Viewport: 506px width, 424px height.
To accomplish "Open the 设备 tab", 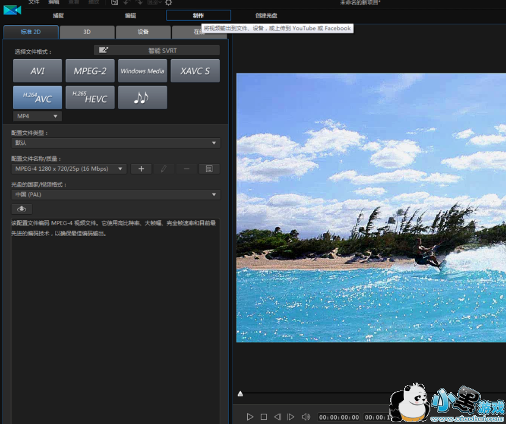I will (x=143, y=32).
